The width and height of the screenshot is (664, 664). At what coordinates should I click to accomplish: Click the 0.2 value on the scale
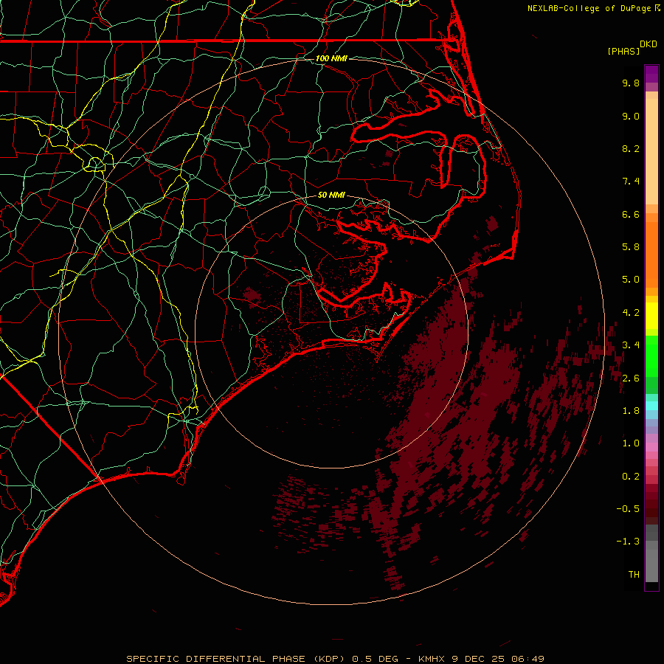(631, 477)
